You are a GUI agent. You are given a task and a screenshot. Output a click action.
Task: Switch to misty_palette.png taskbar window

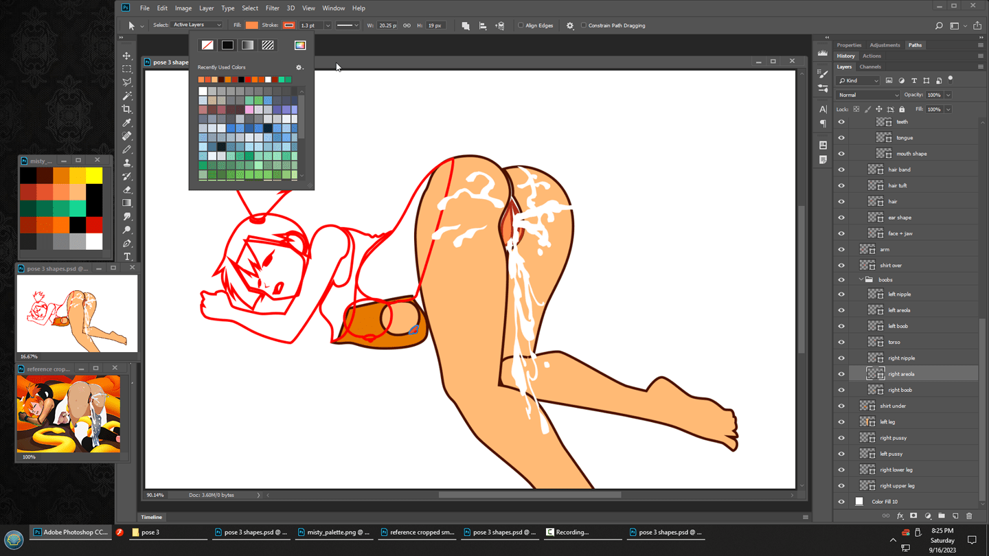tap(334, 532)
